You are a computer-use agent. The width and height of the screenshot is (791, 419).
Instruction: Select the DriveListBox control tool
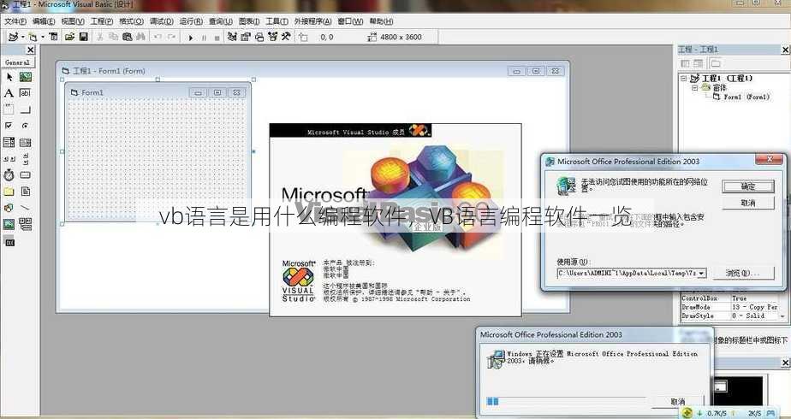coord(25,174)
